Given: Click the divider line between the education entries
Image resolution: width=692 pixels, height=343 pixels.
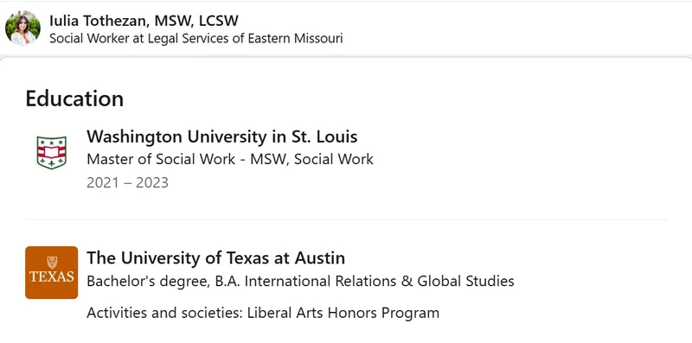Looking at the screenshot, I should (347, 219).
